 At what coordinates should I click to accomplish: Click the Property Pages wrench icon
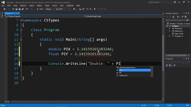coord(174,65)
